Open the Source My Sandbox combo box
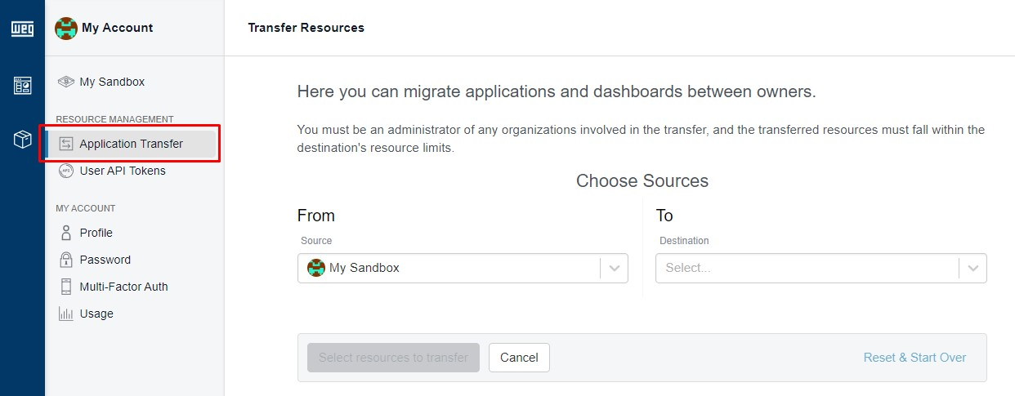This screenshot has height=396, width=1015. coord(463,268)
